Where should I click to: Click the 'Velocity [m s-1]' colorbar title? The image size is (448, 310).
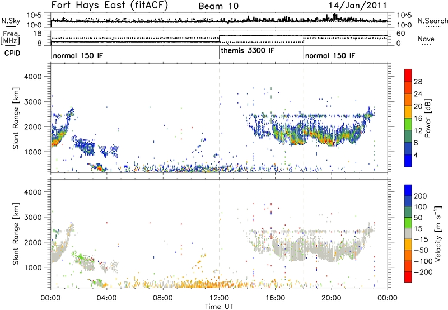coord(437,233)
